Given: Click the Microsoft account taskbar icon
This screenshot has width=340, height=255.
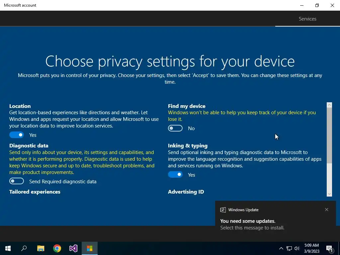Looking at the screenshot, I should 90,248.
